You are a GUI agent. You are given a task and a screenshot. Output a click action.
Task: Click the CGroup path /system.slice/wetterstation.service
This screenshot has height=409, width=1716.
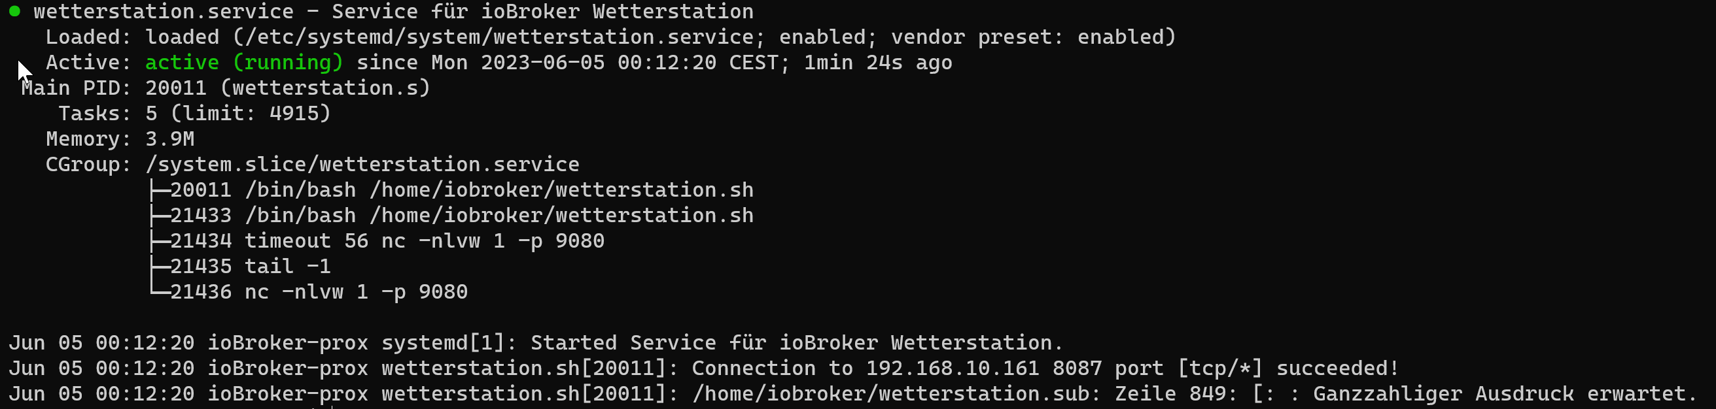coord(362,164)
